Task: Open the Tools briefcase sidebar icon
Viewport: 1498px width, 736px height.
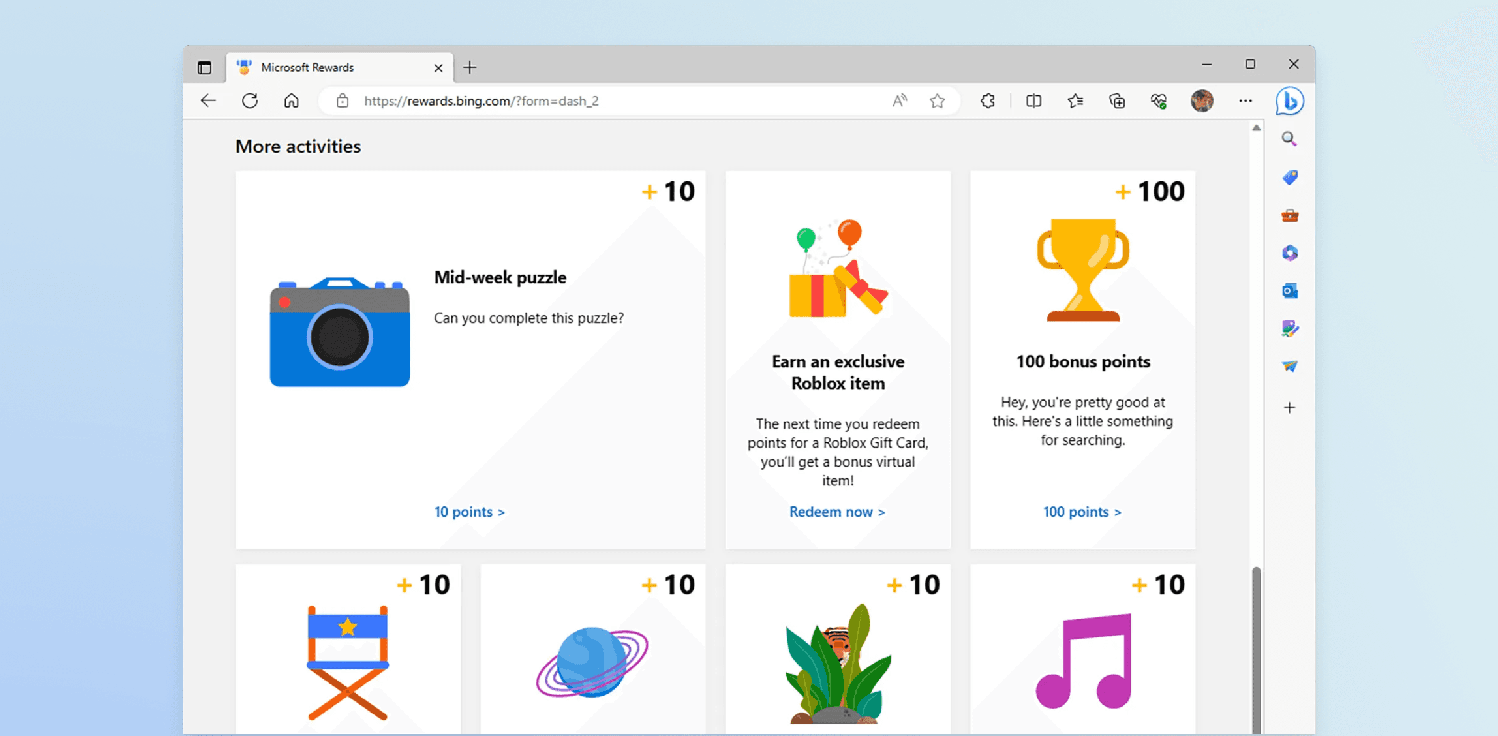Action: tap(1289, 215)
